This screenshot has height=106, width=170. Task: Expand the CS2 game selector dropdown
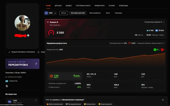click(x=51, y=13)
